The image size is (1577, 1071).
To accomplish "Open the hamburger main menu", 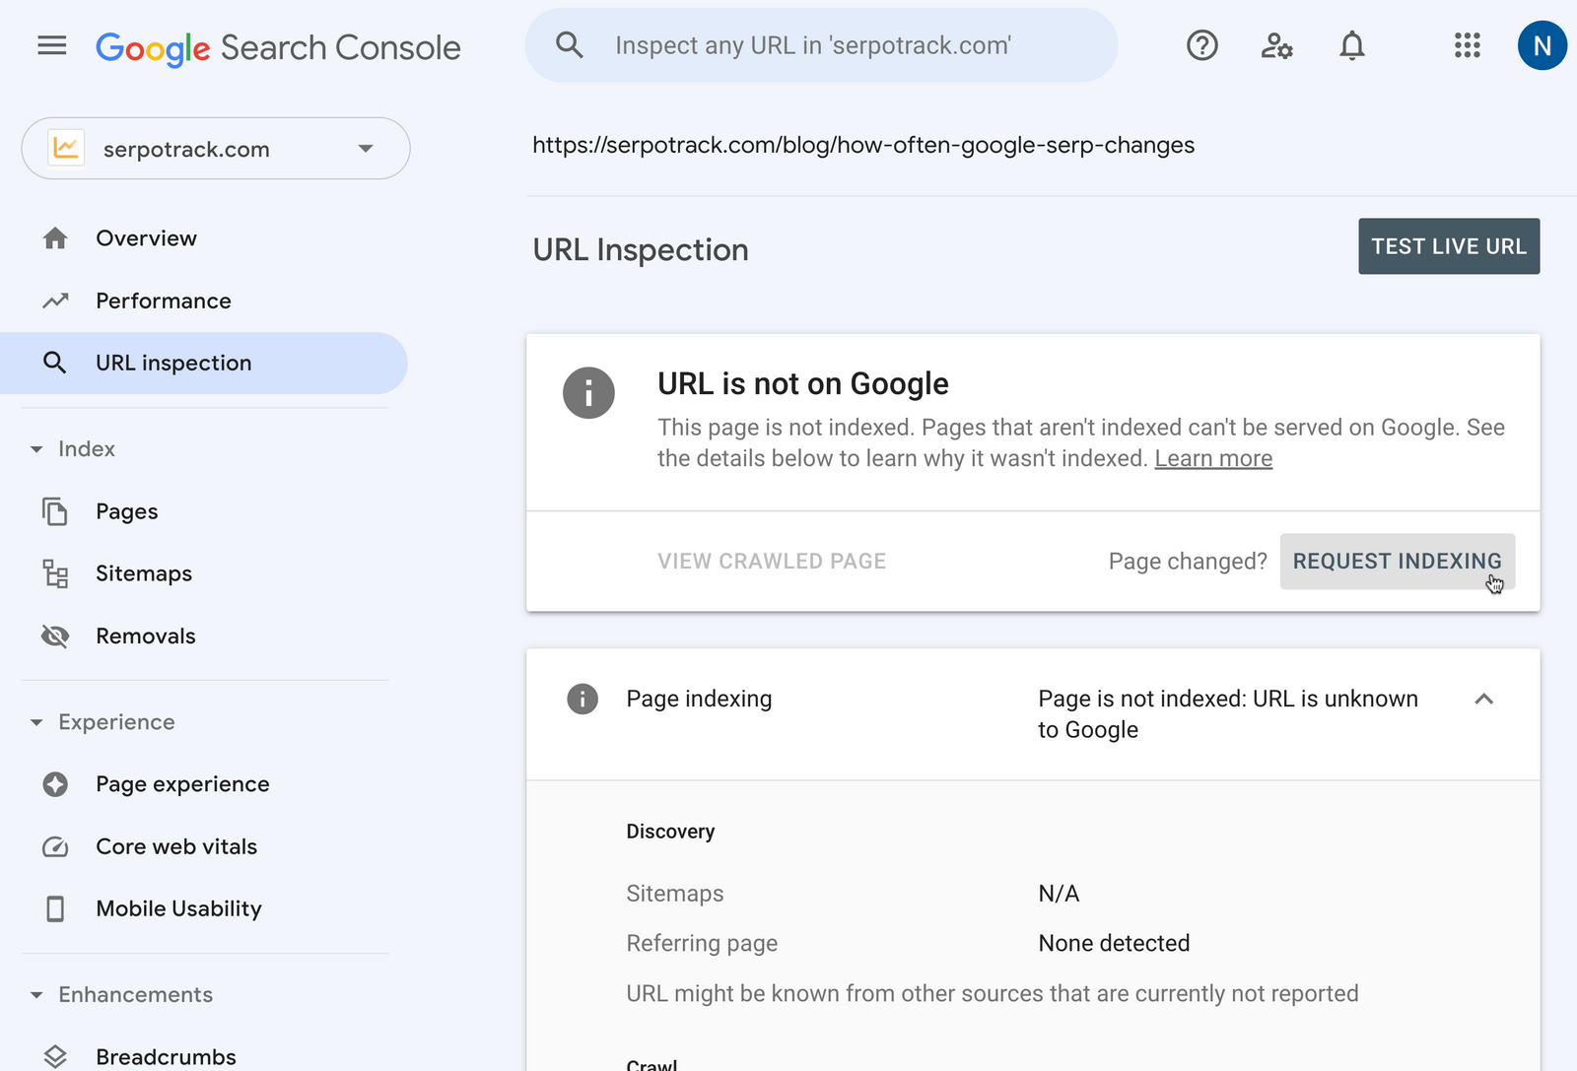I will coord(51,45).
